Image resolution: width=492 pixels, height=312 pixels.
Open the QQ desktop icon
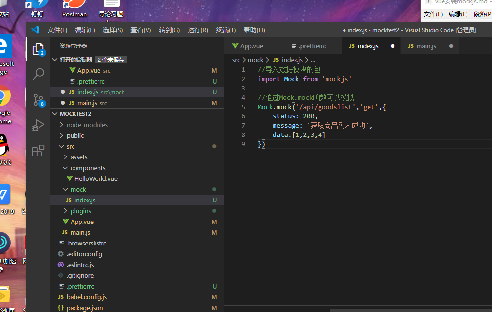(4, 150)
